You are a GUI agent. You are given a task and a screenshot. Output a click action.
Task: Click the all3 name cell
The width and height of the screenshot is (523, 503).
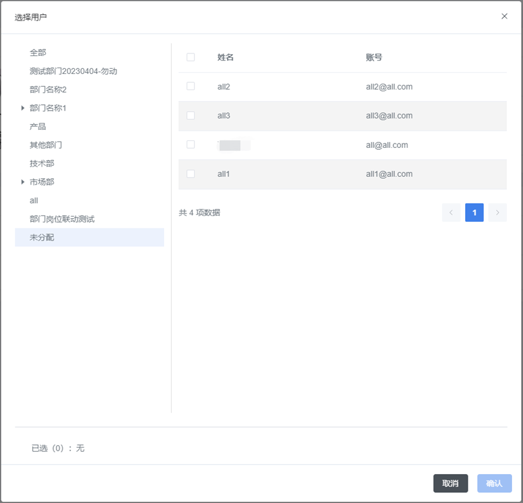[x=224, y=116]
